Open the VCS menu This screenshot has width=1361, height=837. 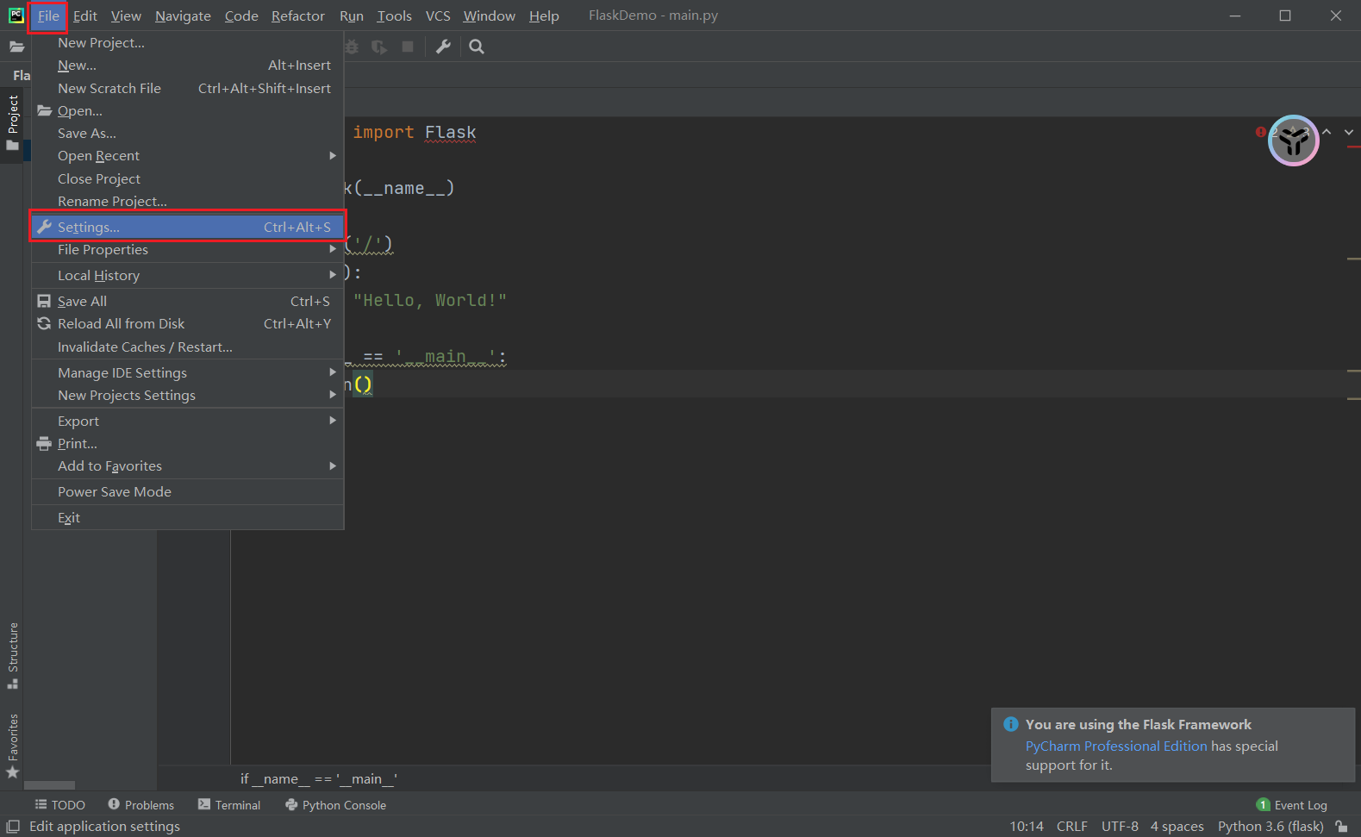(438, 16)
